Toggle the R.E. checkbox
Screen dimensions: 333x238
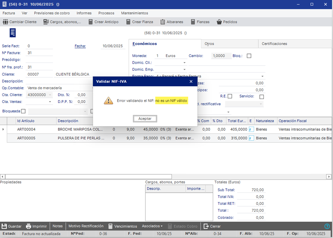[230, 96]
